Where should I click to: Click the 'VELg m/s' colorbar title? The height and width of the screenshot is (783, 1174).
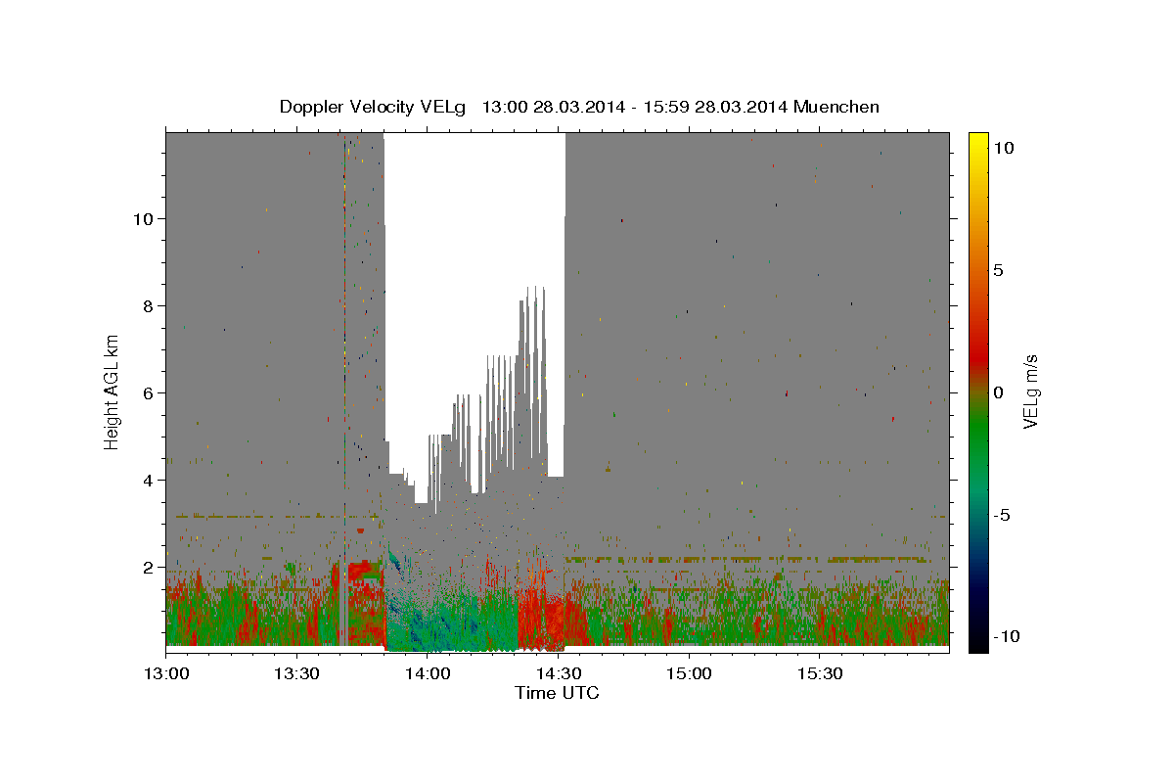click(x=1030, y=392)
